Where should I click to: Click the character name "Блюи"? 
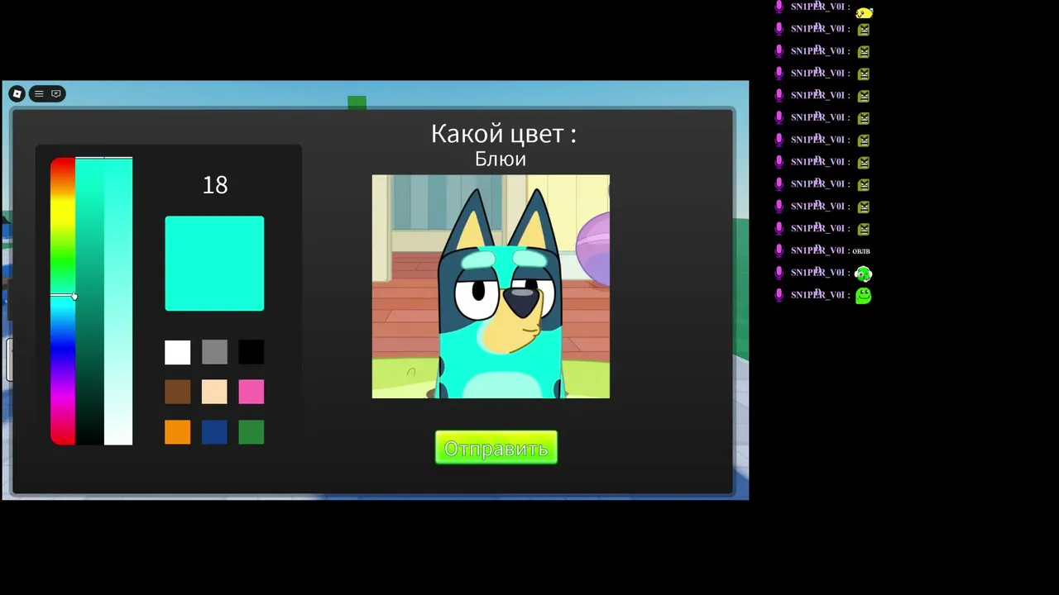point(501,159)
